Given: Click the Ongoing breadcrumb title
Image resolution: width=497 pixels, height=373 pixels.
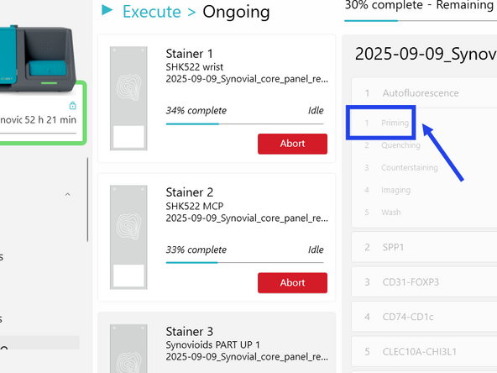Looking at the screenshot, I should [x=236, y=13].
